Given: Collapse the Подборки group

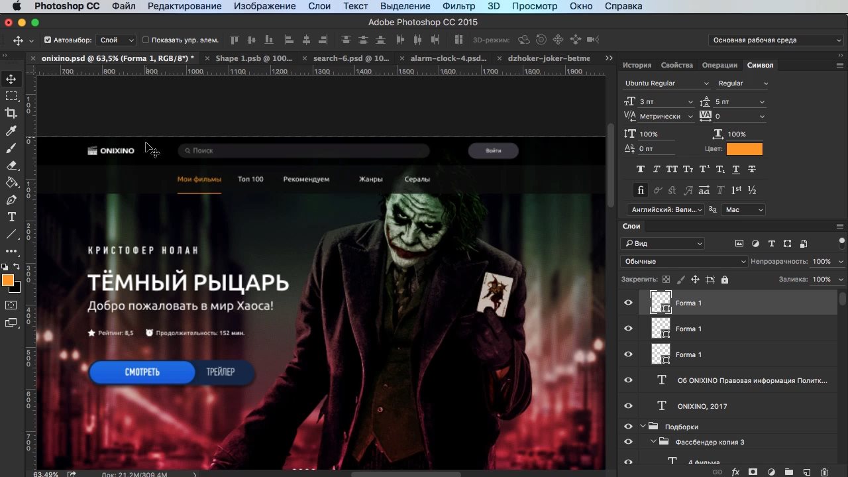Looking at the screenshot, I should [x=643, y=427].
